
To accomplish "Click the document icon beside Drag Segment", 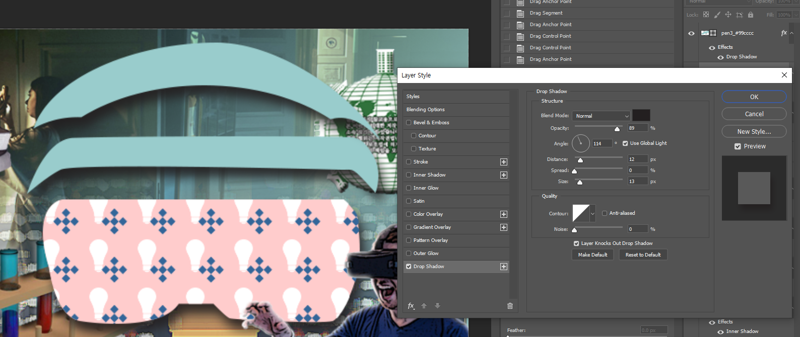I will pyautogui.click(x=520, y=13).
